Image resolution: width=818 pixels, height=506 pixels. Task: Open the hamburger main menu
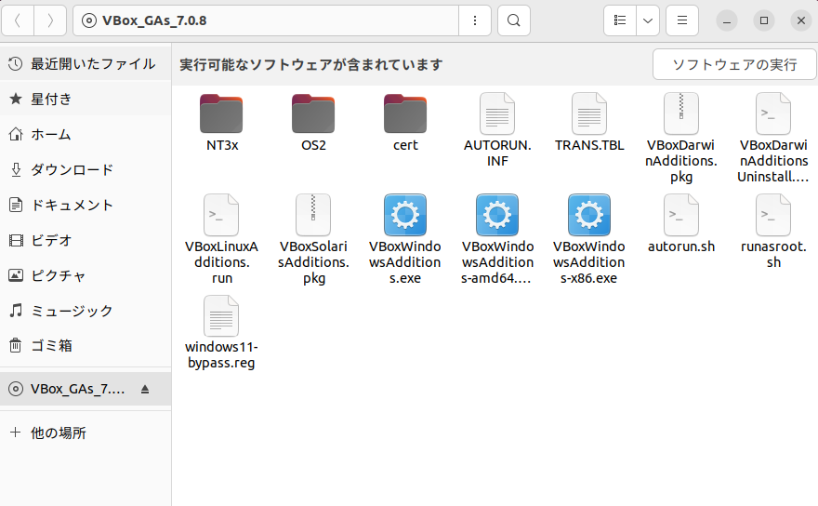[682, 20]
